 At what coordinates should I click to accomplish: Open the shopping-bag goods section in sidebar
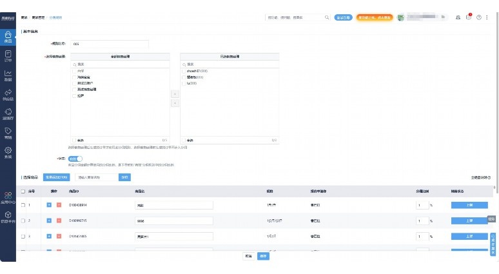point(8,37)
